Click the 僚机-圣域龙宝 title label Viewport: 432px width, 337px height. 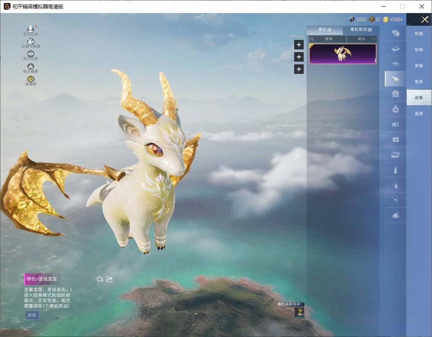42,279
